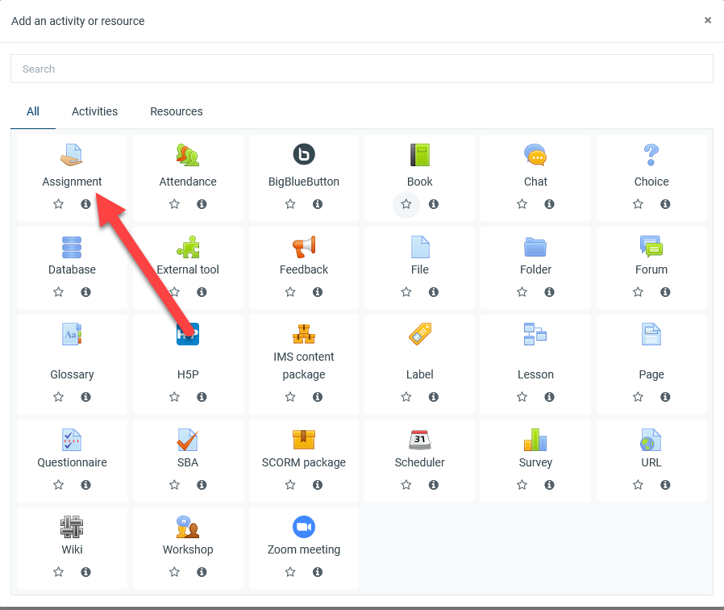Select the Assignment activity icon
The width and height of the screenshot is (724, 610).
(72, 155)
